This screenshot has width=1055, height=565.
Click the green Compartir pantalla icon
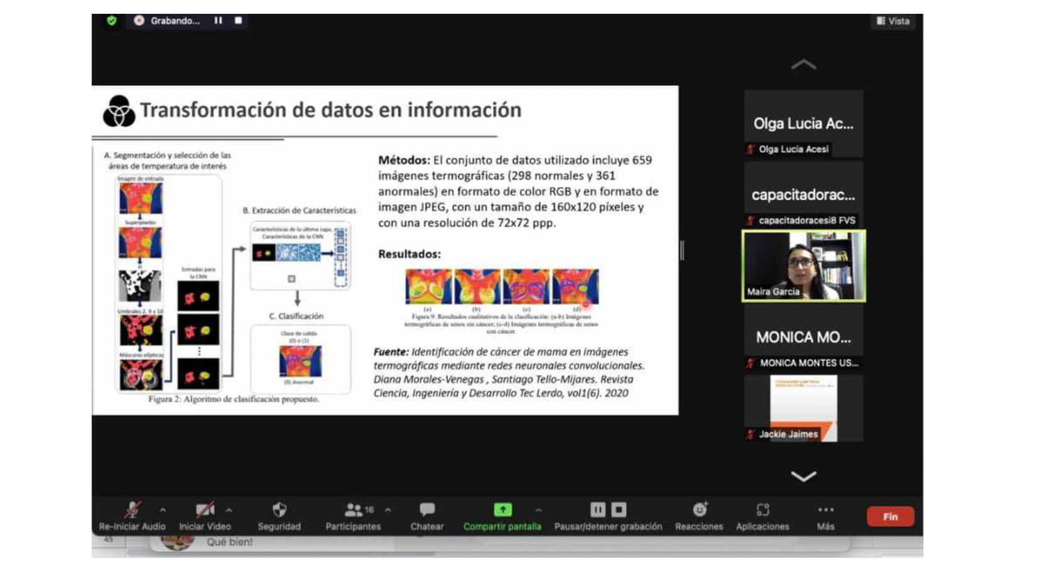click(x=502, y=510)
